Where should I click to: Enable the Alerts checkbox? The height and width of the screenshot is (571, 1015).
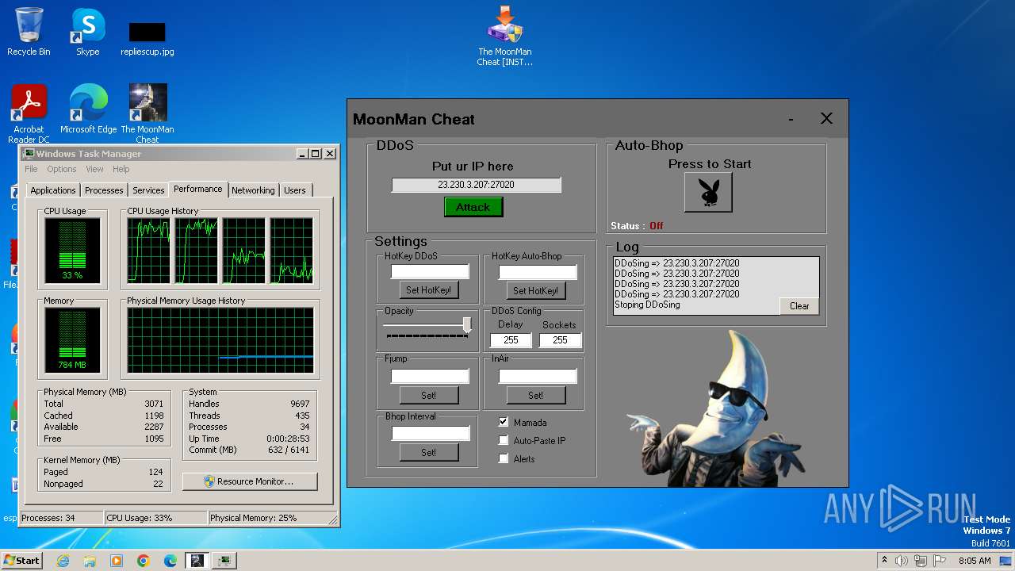[503, 458]
